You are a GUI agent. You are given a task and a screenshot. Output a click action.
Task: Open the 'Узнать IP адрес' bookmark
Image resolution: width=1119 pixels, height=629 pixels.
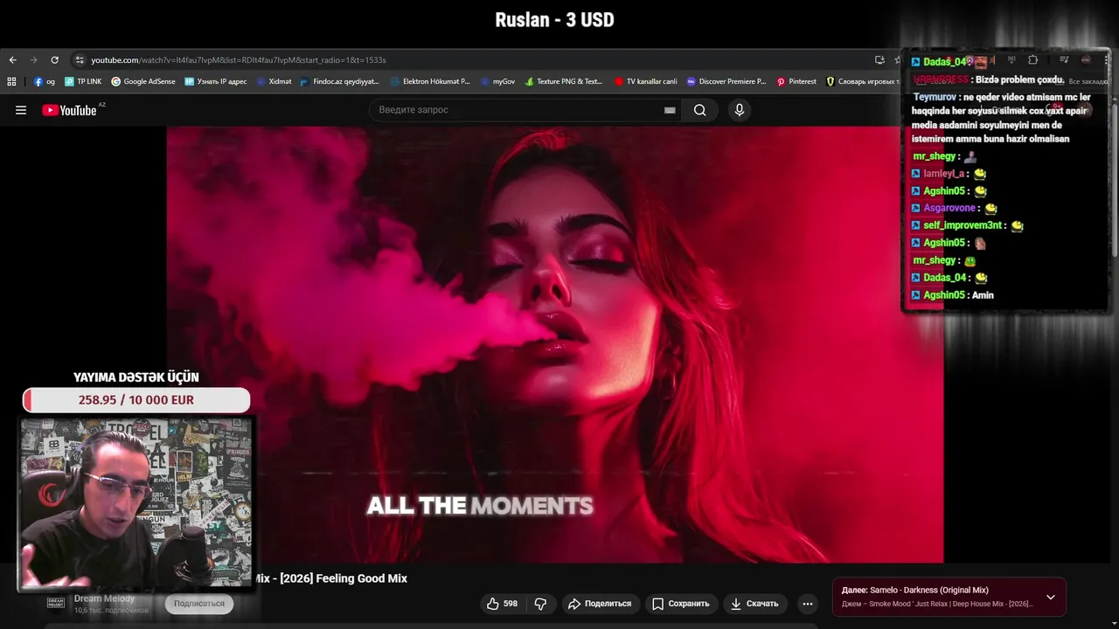click(216, 81)
